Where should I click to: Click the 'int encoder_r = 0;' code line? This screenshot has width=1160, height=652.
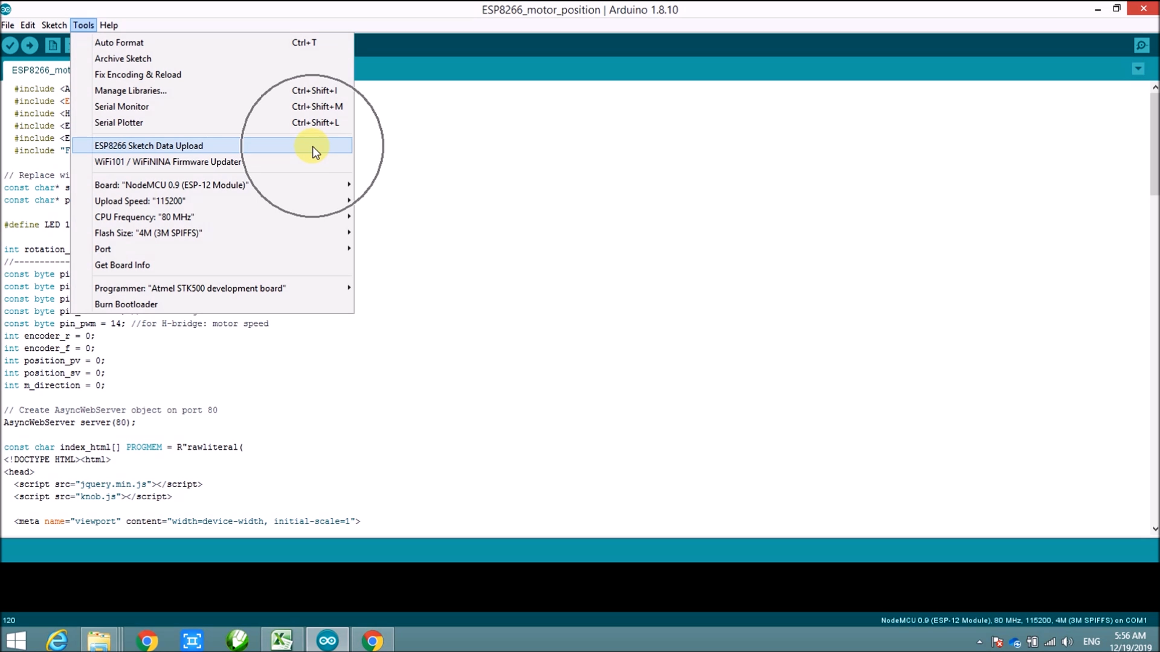click(x=49, y=336)
